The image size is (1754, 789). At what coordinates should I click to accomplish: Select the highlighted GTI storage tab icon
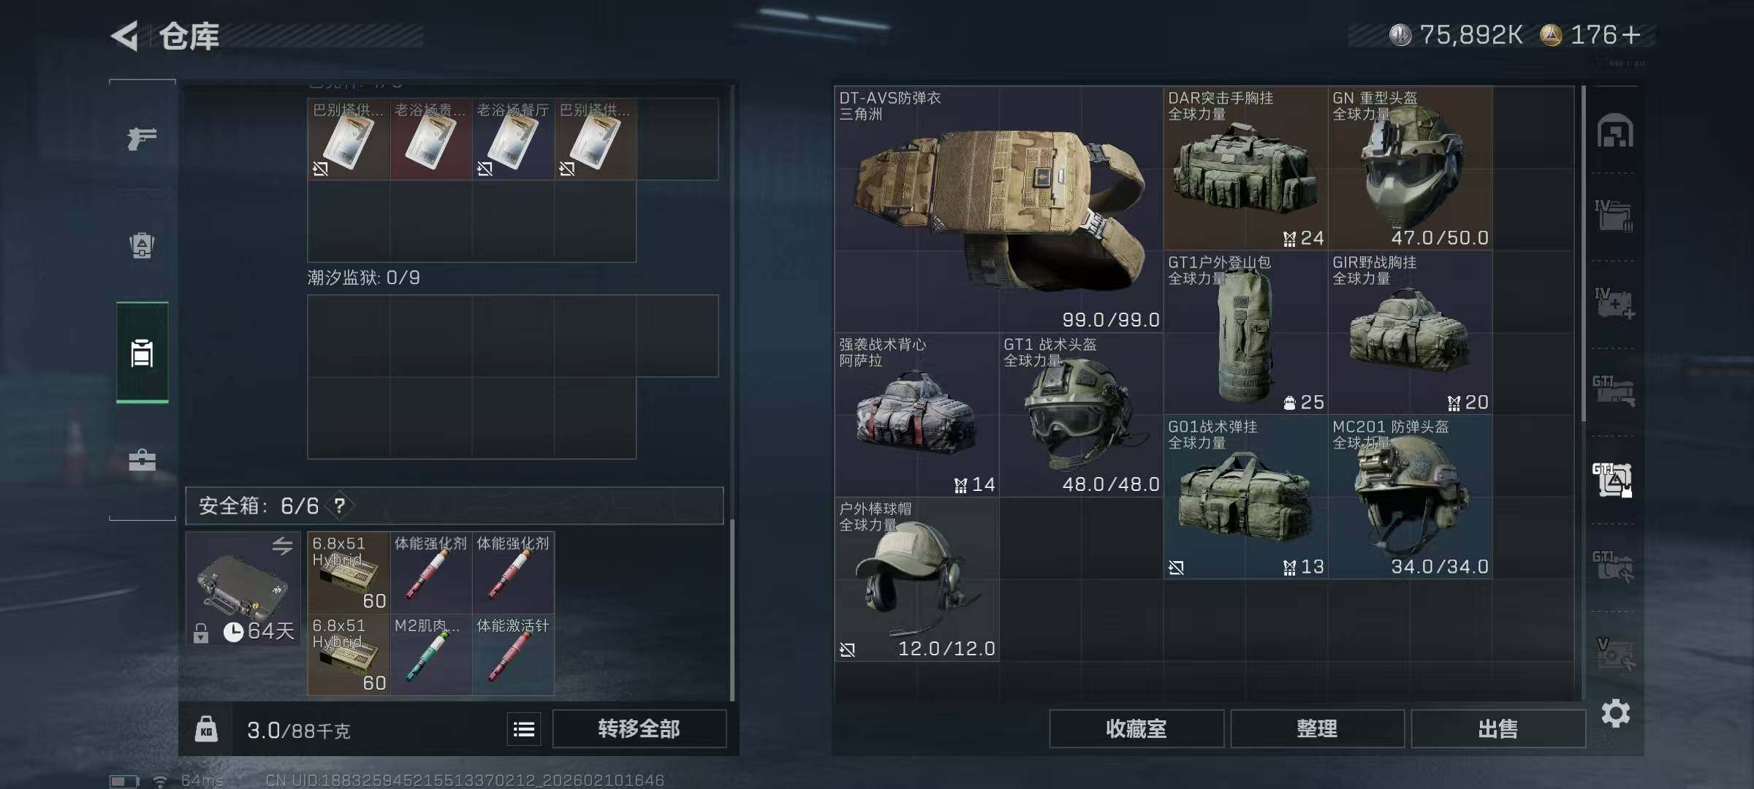pyautogui.click(x=1612, y=480)
